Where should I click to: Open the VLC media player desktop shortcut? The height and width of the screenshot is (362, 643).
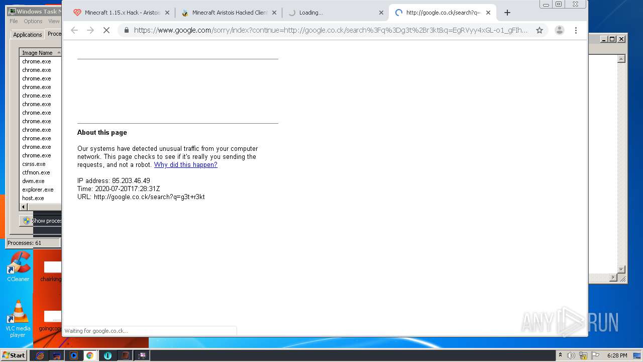tap(18, 319)
